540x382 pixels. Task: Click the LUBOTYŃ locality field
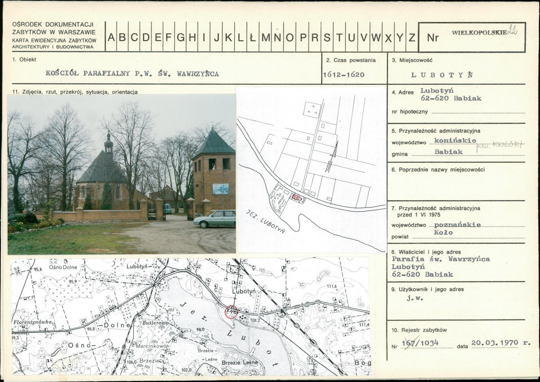pyautogui.click(x=442, y=75)
